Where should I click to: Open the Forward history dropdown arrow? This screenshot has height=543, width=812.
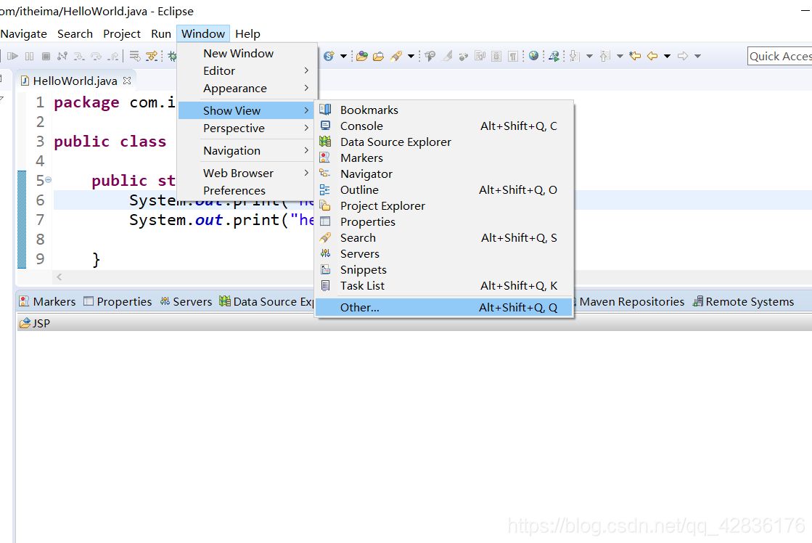coord(697,56)
